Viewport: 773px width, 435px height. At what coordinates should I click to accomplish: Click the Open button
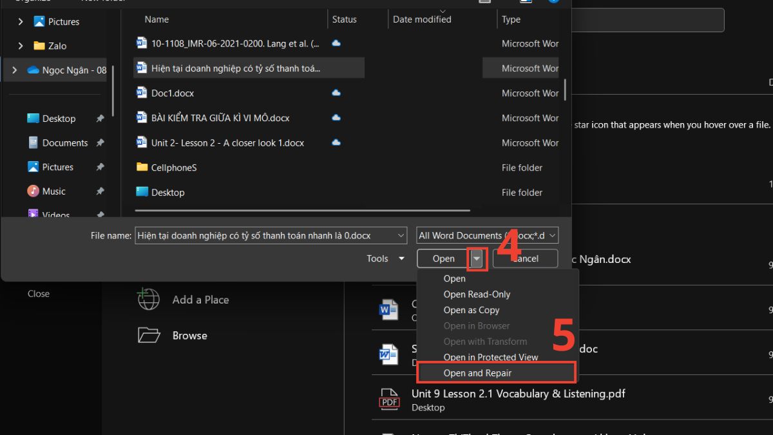tap(443, 258)
